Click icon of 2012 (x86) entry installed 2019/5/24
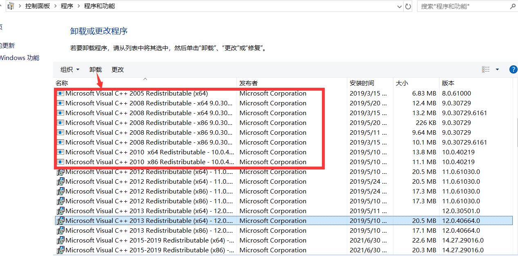518x256 pixels. pos(60,191)
